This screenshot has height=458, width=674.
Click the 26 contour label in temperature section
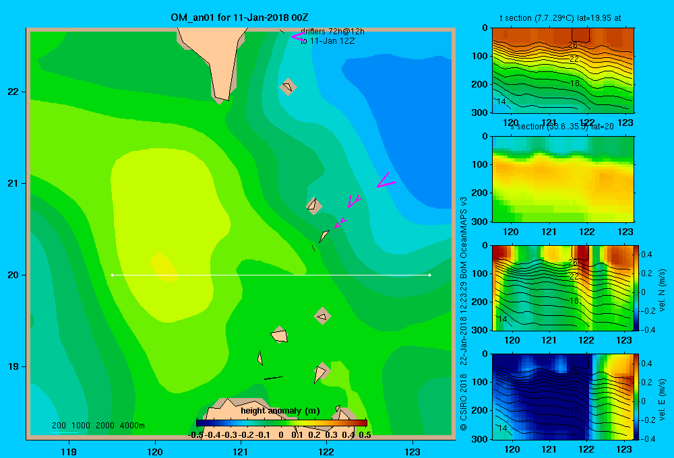572,44
